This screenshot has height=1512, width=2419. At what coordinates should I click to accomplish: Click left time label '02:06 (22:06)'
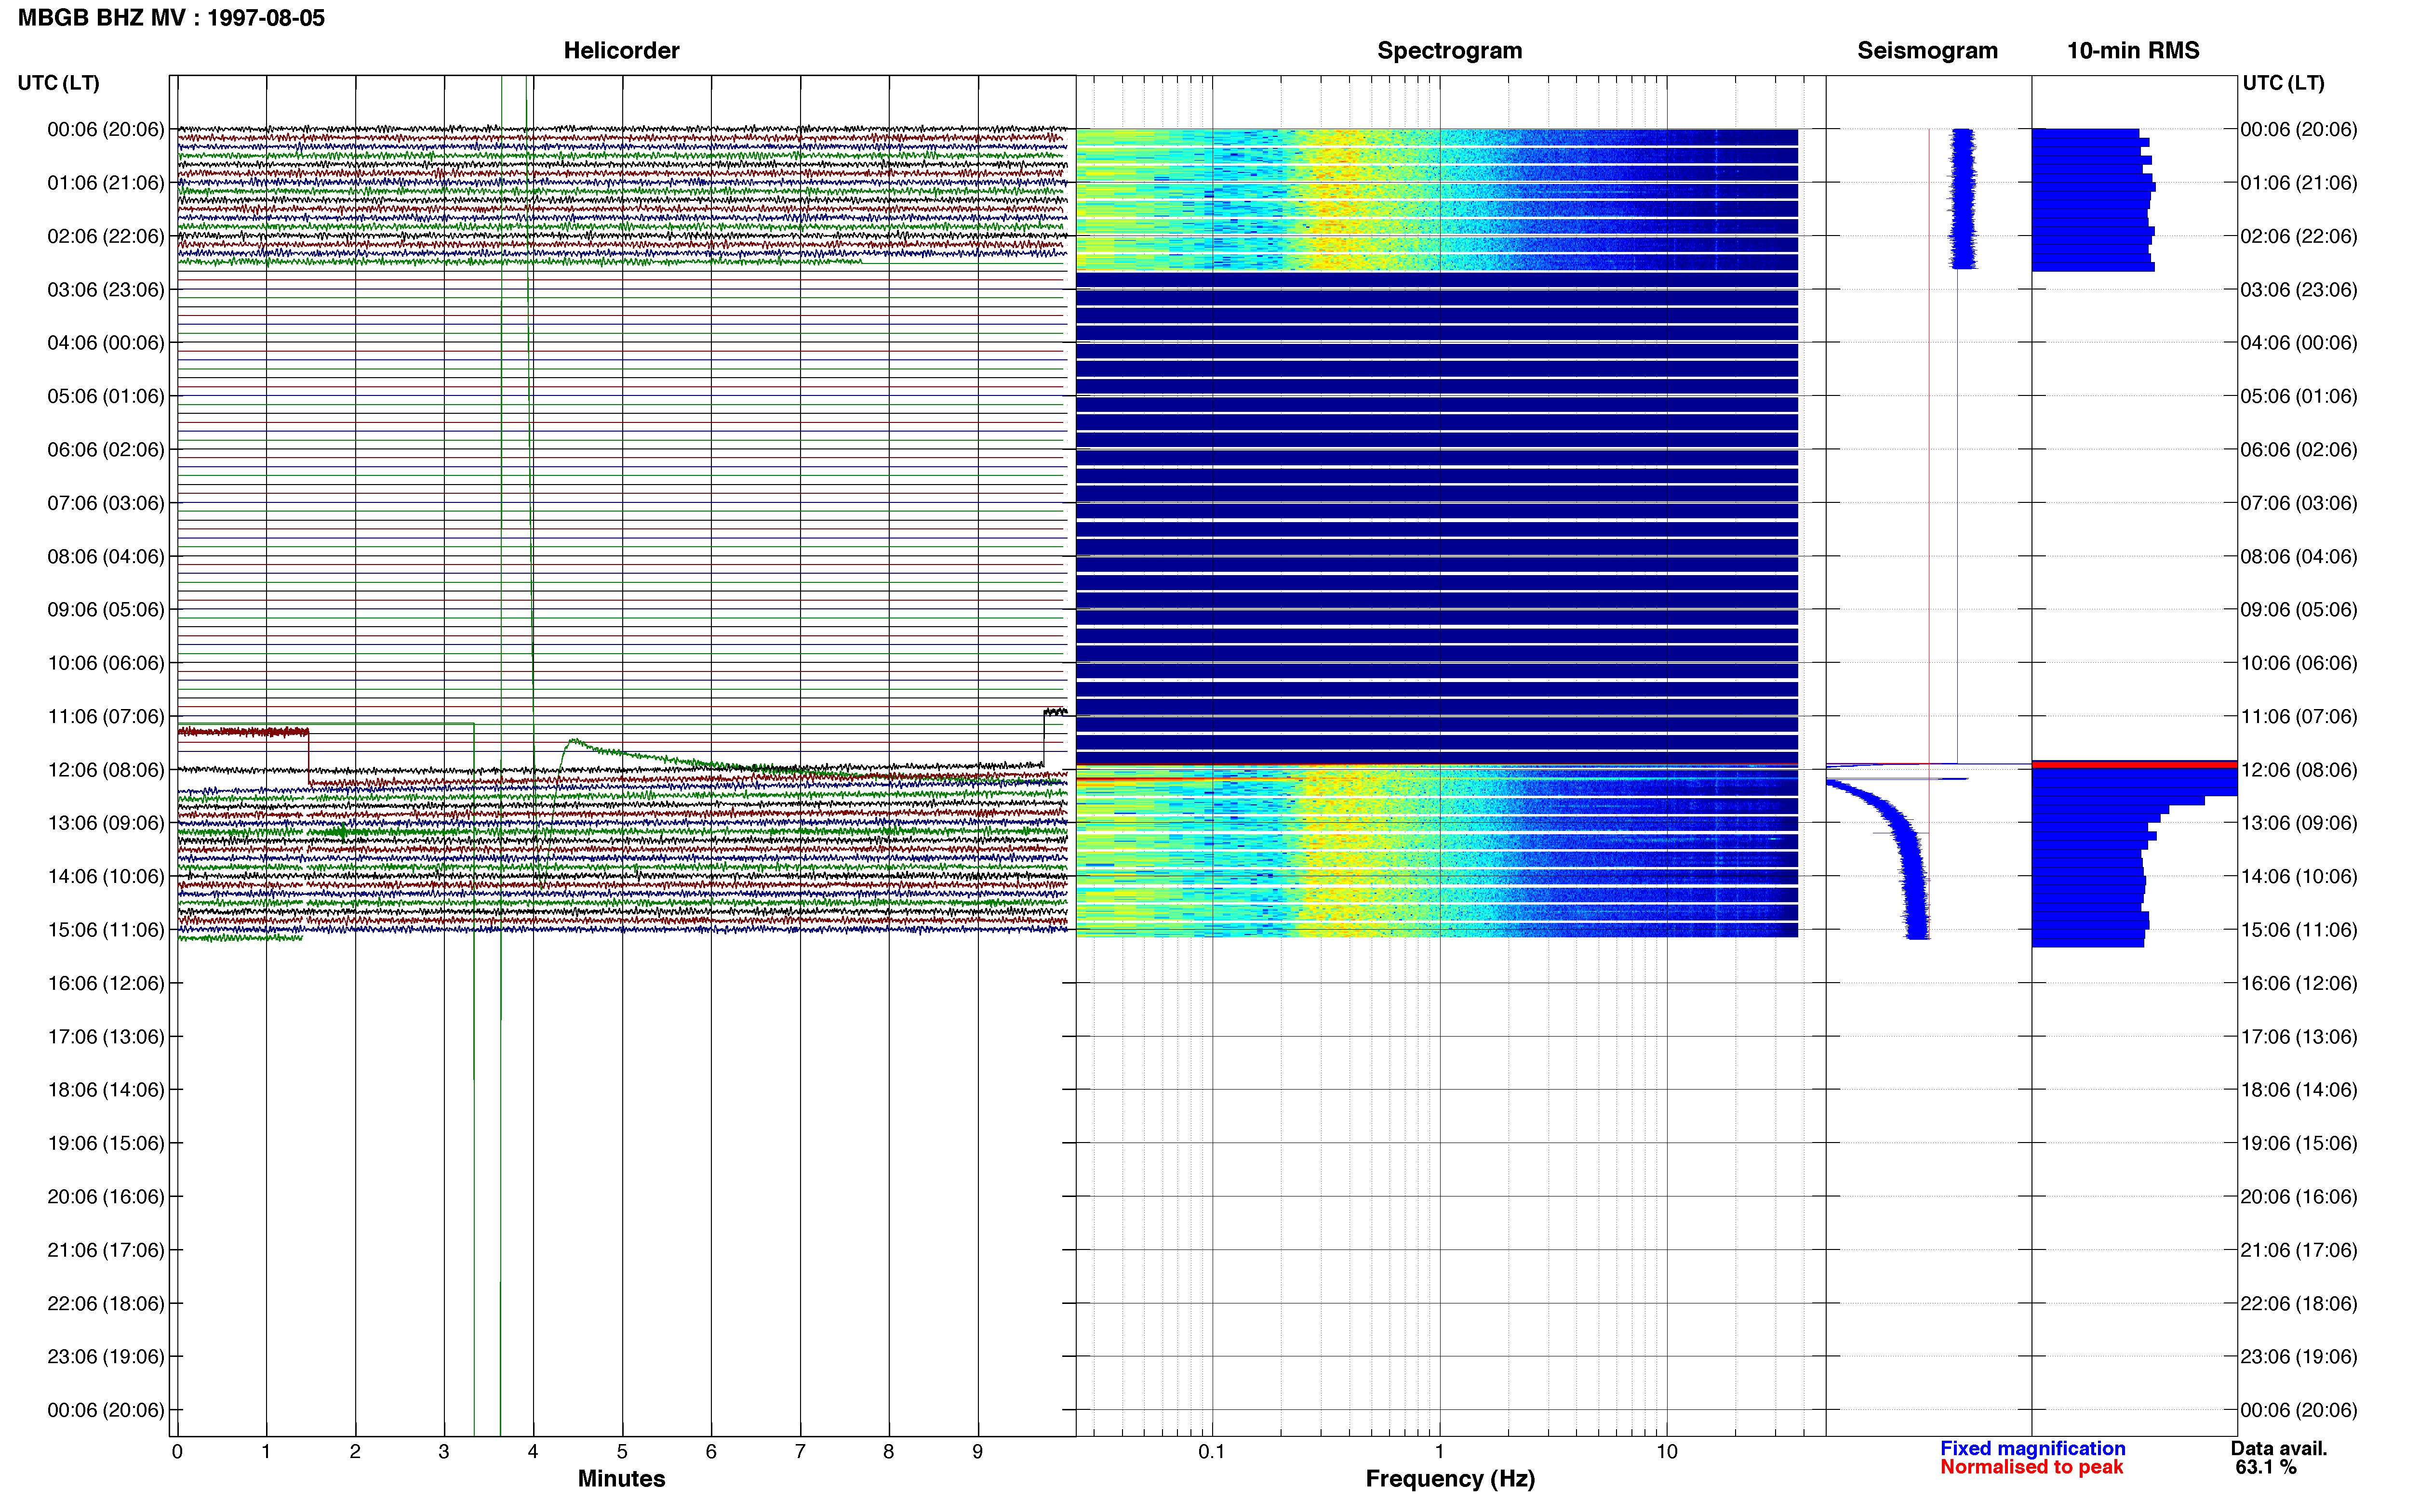pos(105,236)
